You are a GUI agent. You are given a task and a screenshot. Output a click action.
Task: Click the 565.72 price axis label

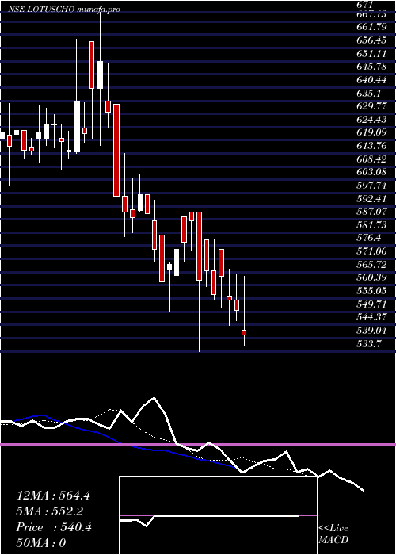point(372,264)
